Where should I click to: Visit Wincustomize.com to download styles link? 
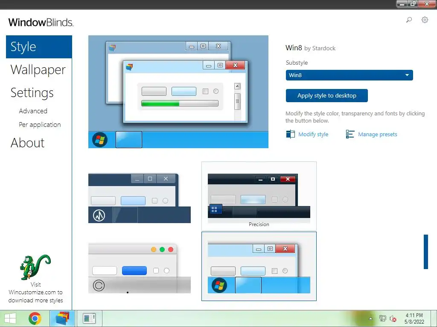click(x=36, y=293)
